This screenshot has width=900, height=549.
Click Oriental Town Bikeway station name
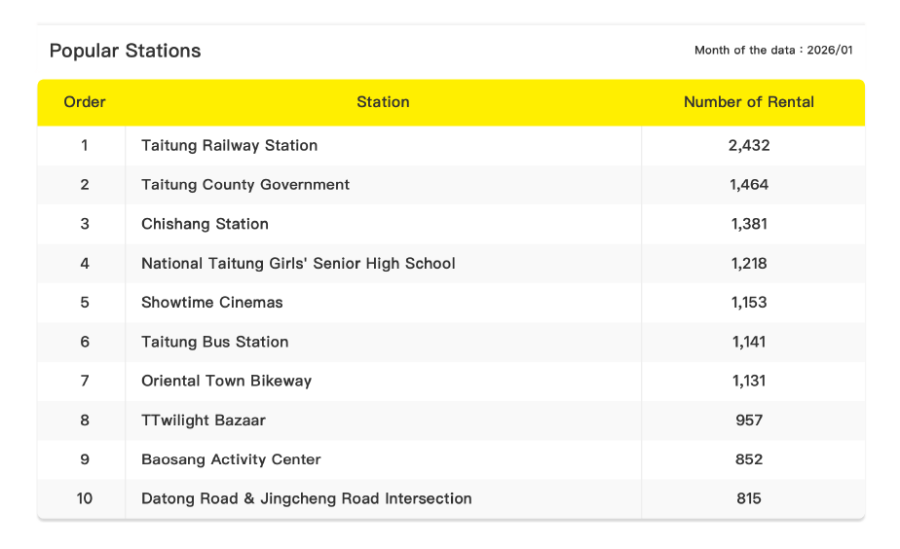coord(226,381)
